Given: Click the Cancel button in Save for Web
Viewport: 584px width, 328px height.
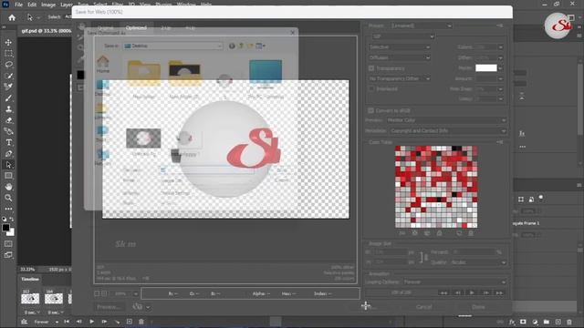Looking at the screenshot, I should pos(423,307).
